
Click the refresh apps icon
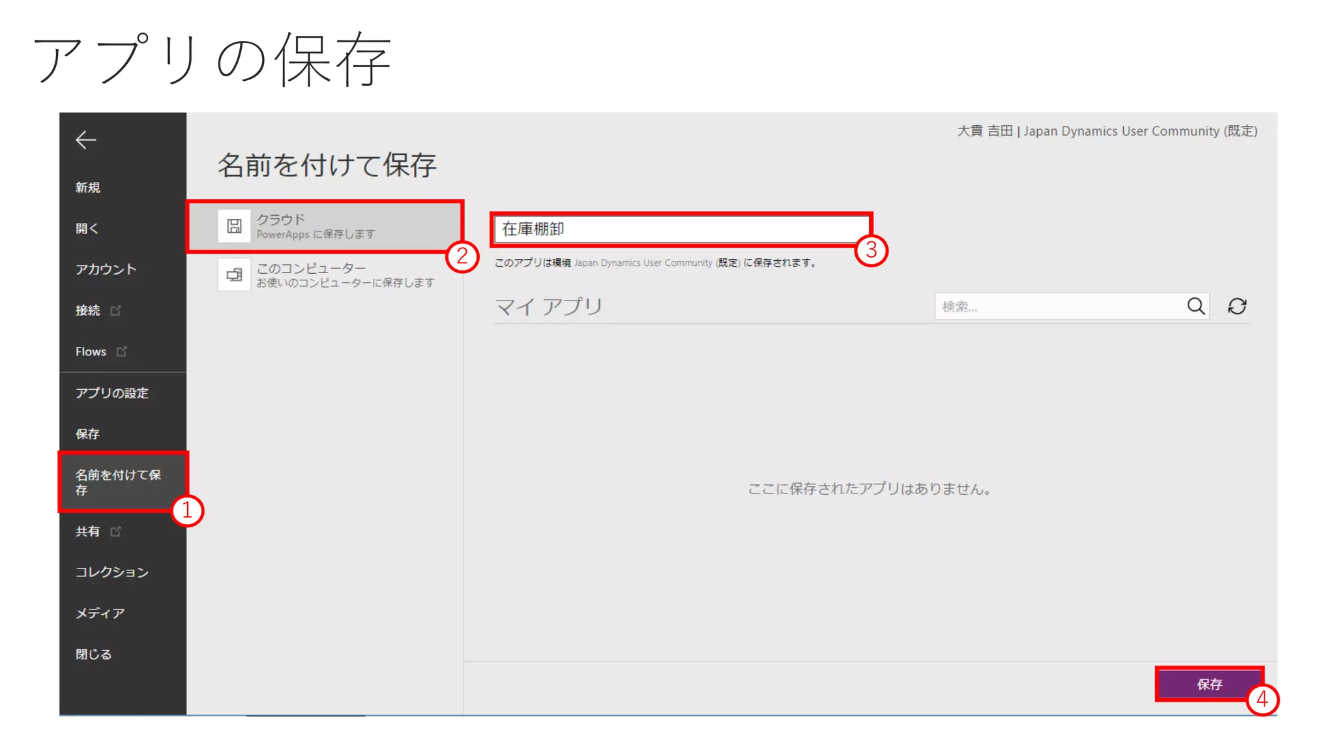[x=1237, y=306]
